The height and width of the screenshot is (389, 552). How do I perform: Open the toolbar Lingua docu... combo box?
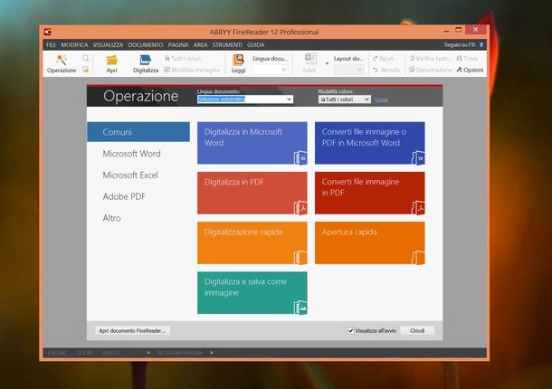pyautogui.click(x=270, y=70)
